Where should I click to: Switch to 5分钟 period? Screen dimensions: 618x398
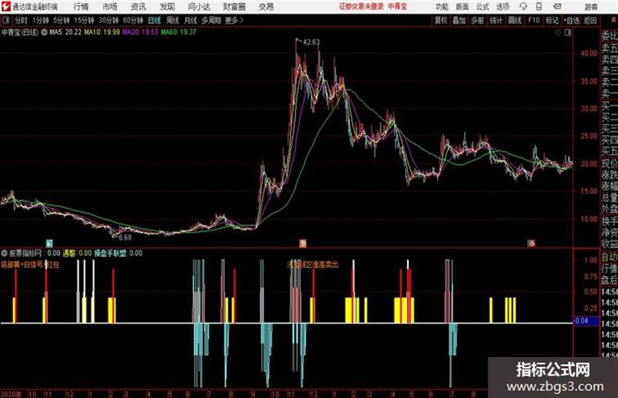[x=61, y=20]
